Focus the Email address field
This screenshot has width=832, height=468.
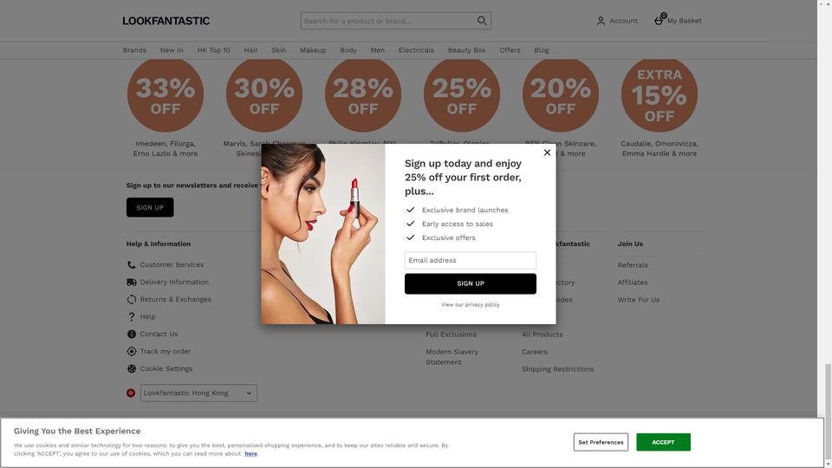point(470,261)
